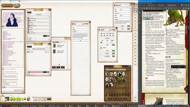The image size is (190, 107).
Task: Click Effects header in Detect Evil window
Action: click(x=122, y=29)
